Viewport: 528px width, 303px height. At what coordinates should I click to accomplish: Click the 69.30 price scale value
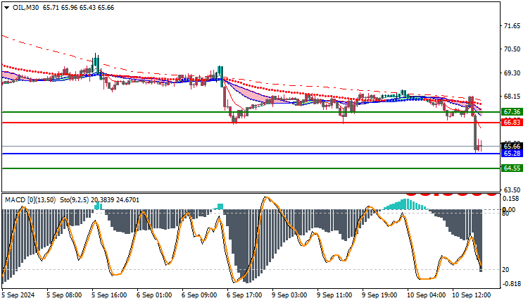513,73
